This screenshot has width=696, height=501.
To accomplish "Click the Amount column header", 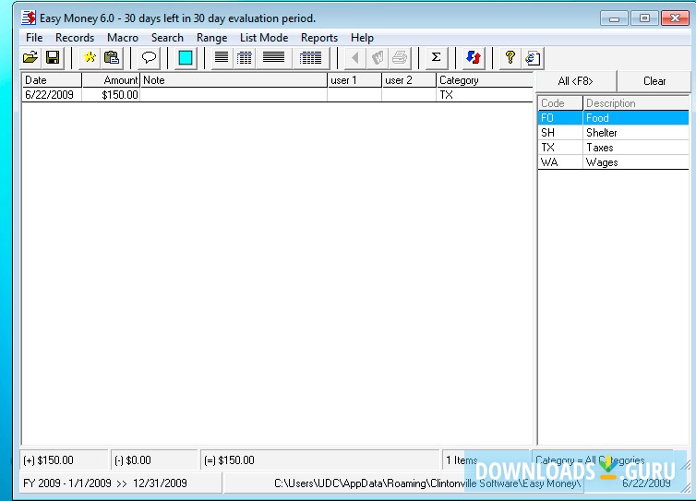I will click(111, 80).
